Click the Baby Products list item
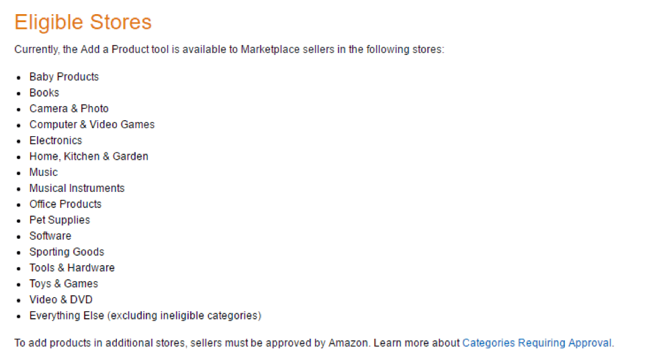This screenshot has height=359, width=655. point(64,76)
